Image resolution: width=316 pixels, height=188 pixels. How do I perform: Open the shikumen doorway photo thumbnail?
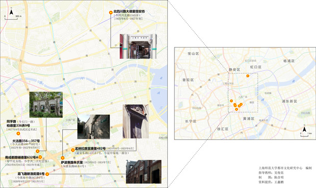tap(136, 122)
